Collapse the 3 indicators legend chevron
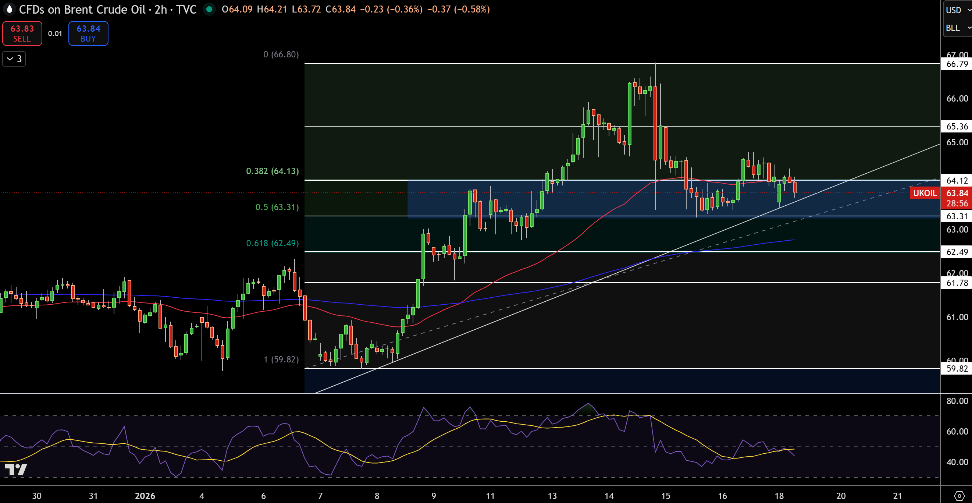The image size is (972, 503). (x=14, y=59)
